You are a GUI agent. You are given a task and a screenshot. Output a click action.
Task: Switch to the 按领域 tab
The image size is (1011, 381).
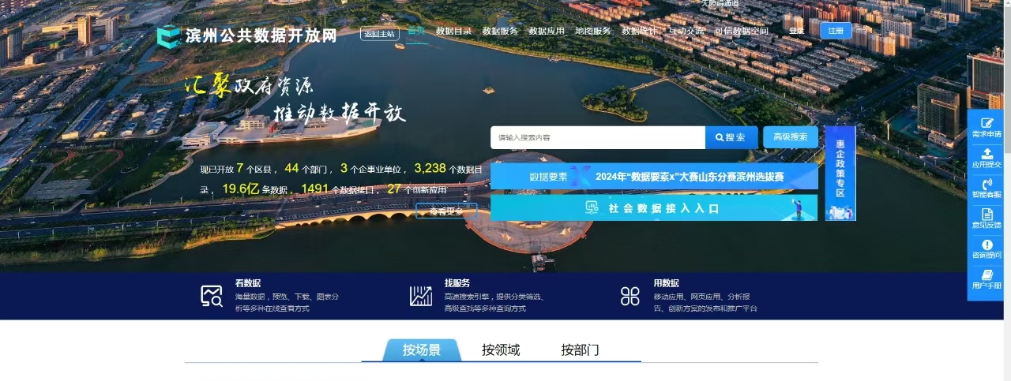coord(501,350)
